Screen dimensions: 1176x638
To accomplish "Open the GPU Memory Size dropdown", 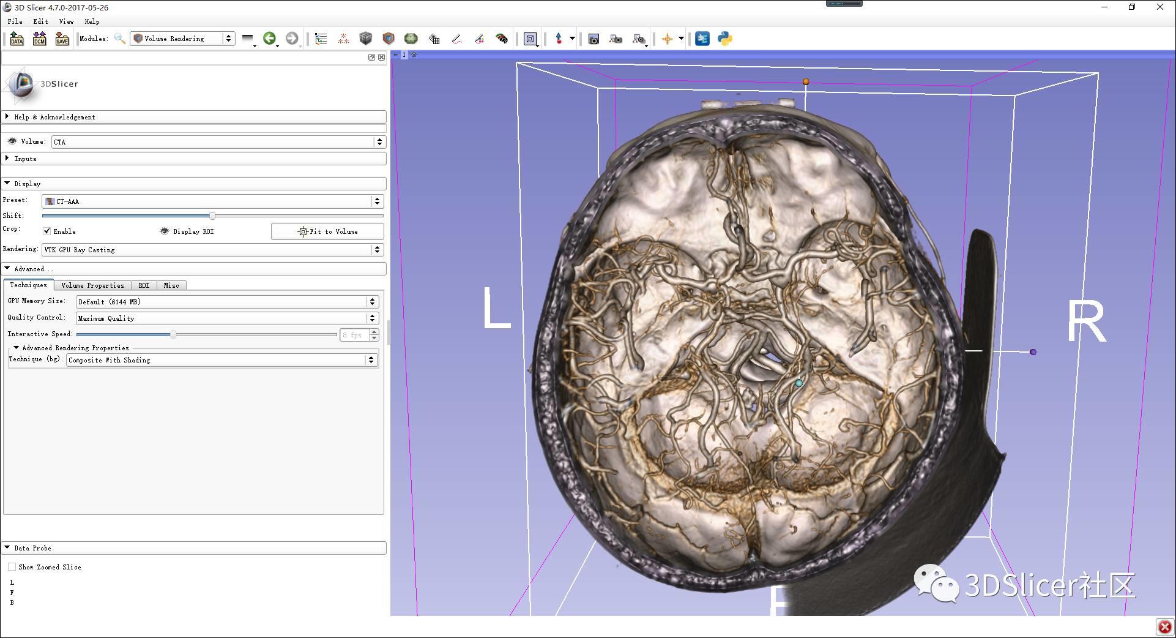I will click(x=227, y=302).
